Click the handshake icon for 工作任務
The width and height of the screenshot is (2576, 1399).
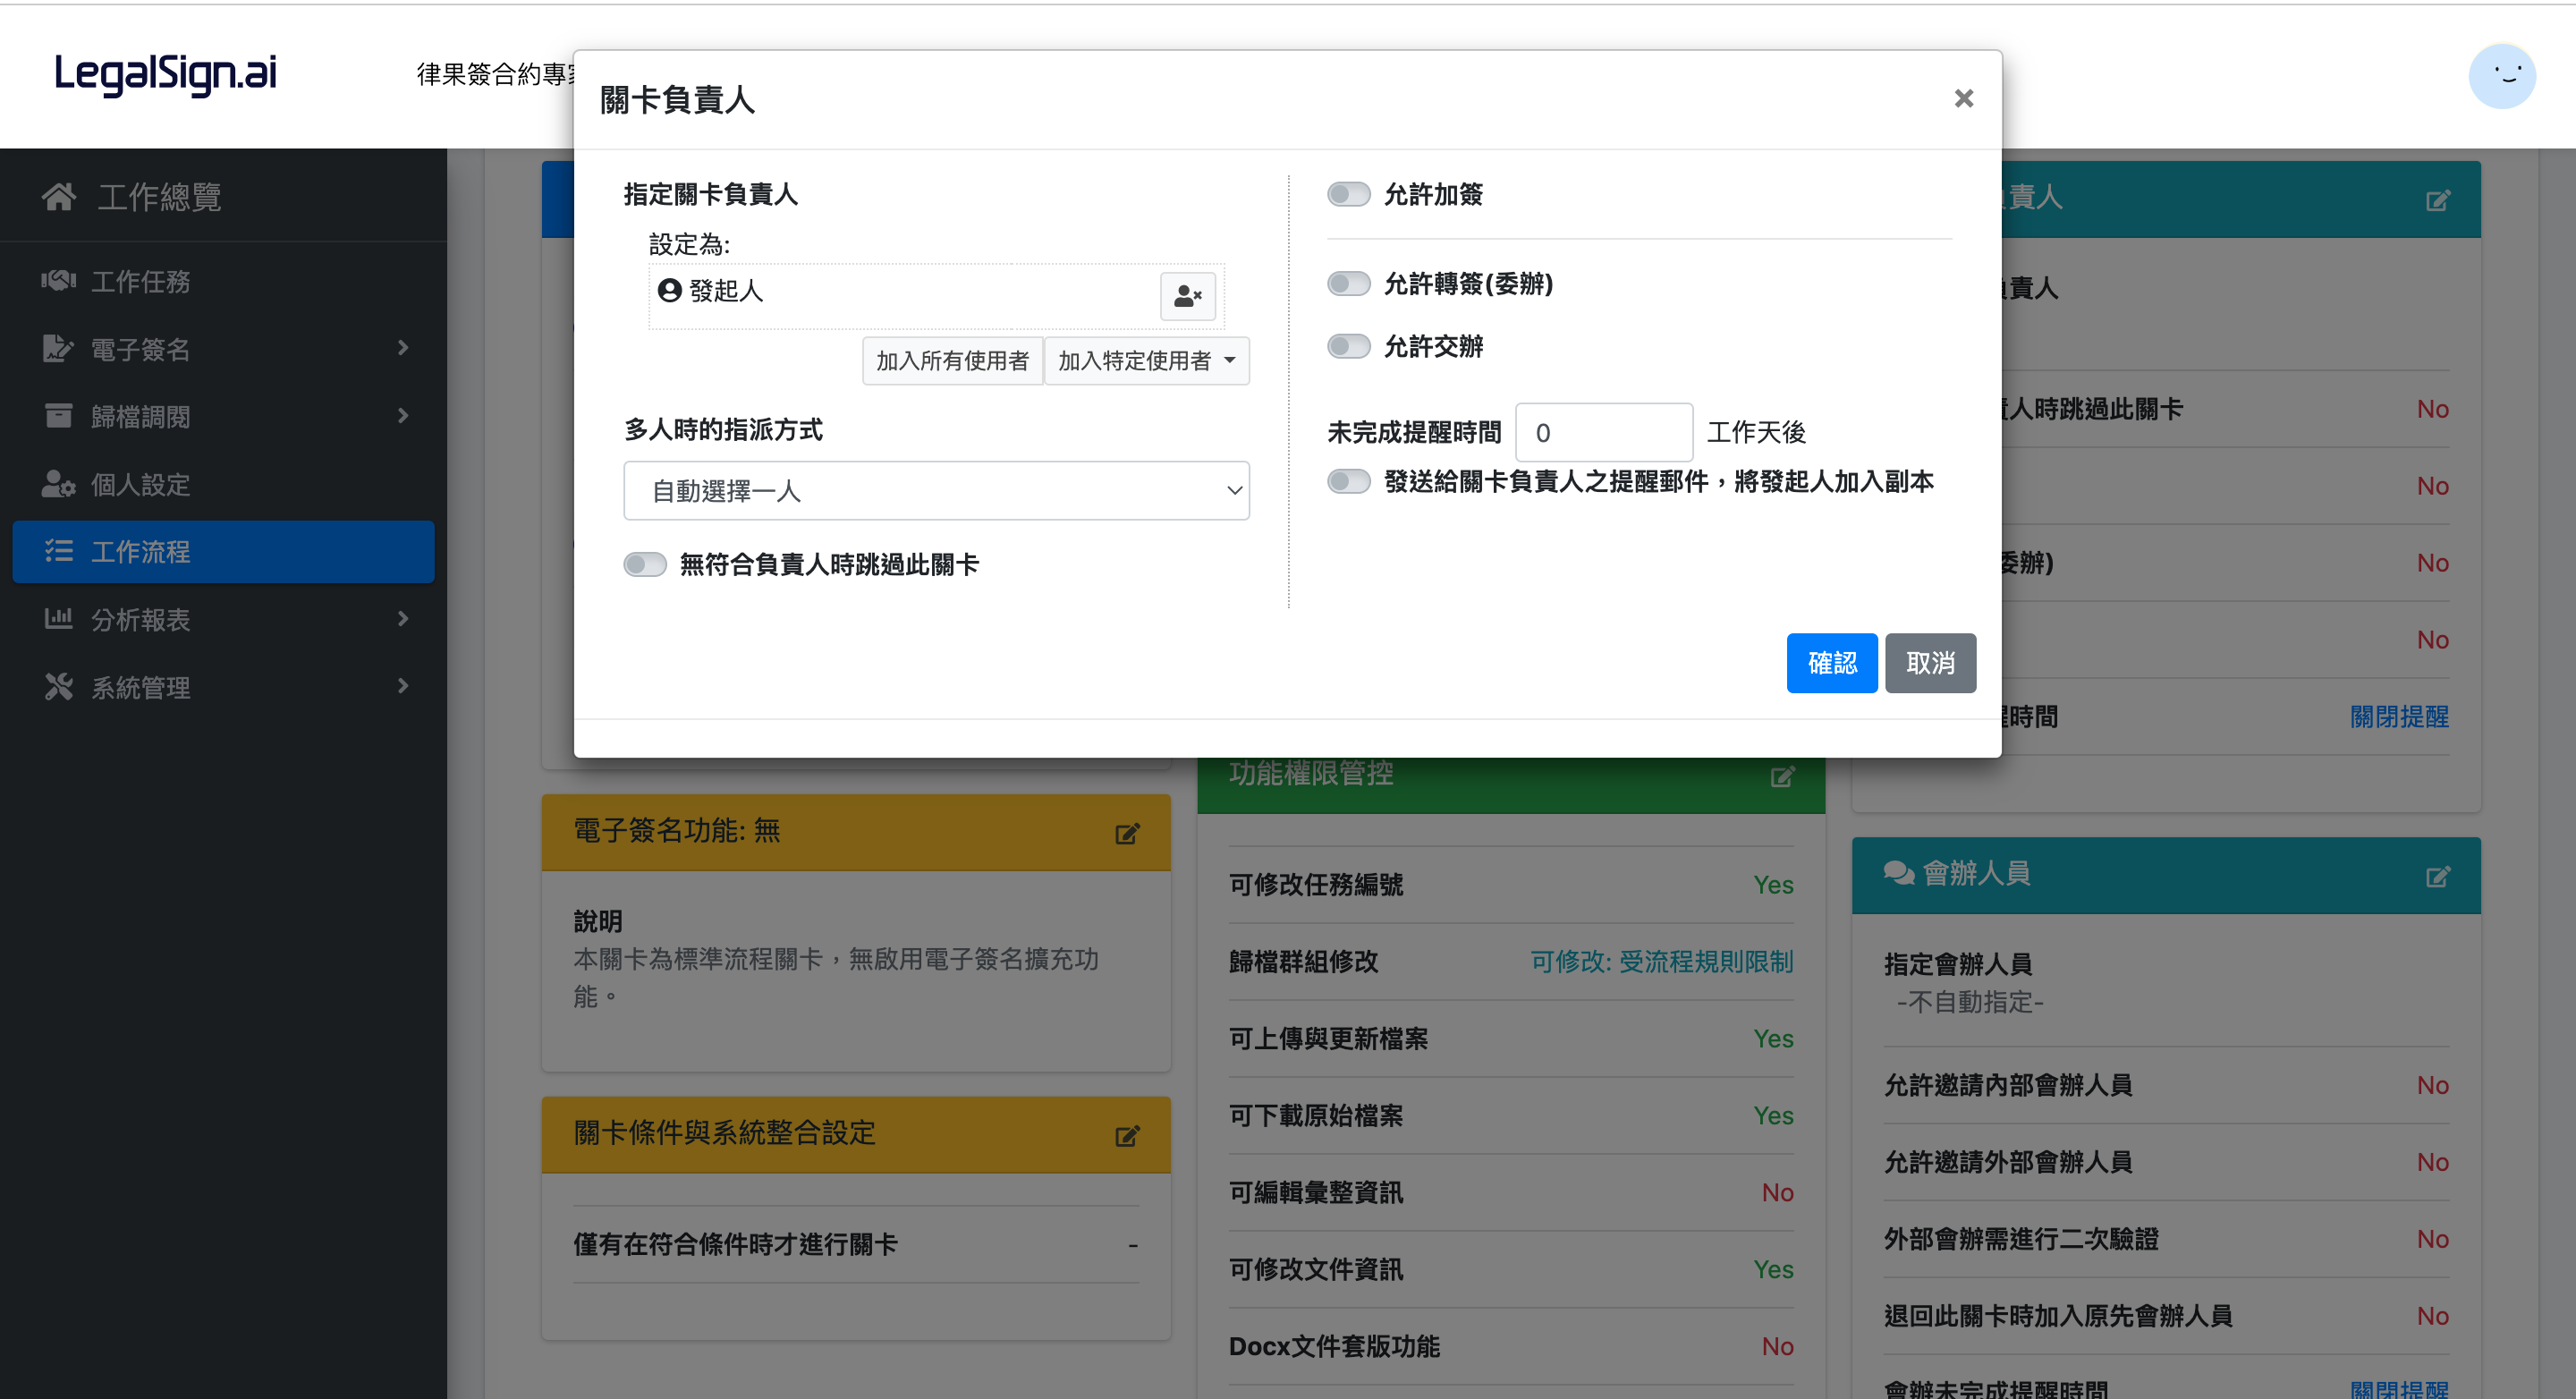pyautogui.click(x=58, y=281)
